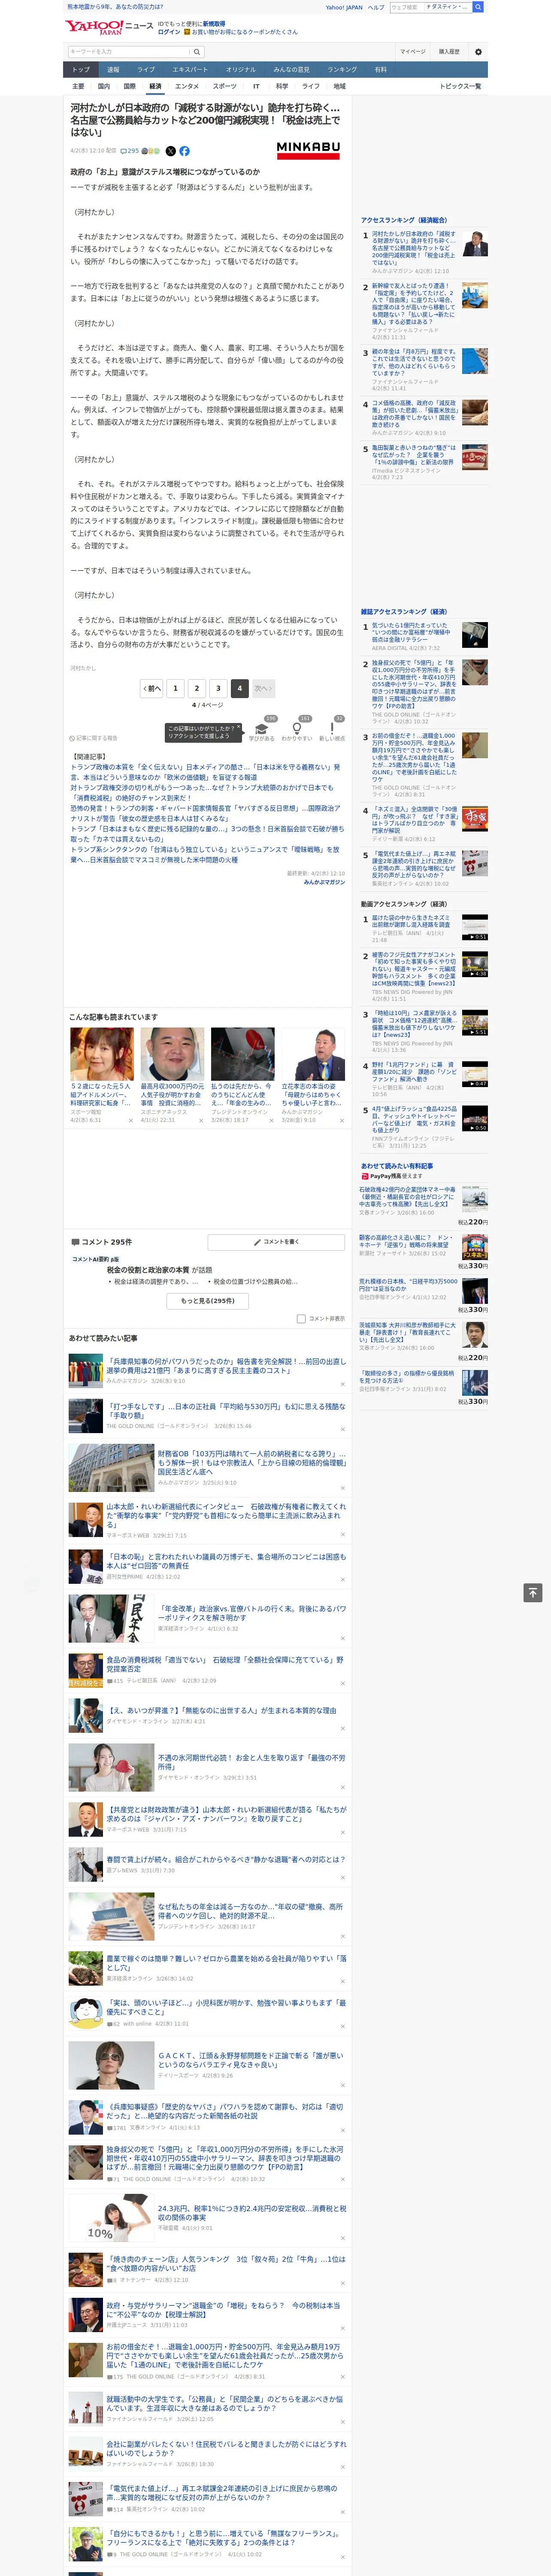Click into the top web search field
Image resolution: width=551 pixels, height=2576 pixels.
tap(407, 7)
